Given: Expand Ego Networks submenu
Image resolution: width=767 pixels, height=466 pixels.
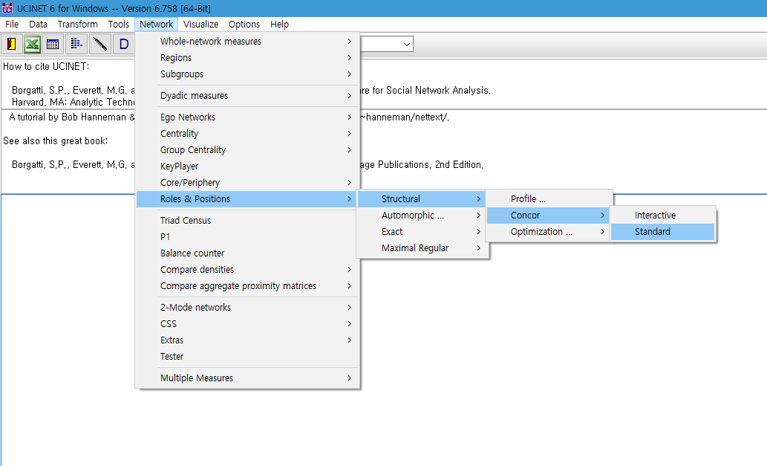Looking at the screenshot, I should click(247, 117).
